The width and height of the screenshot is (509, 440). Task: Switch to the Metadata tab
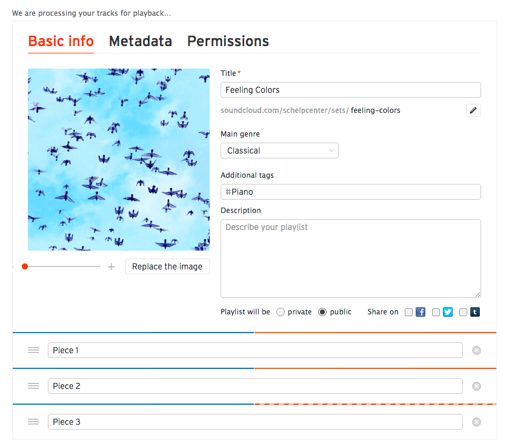coord(140,41)
